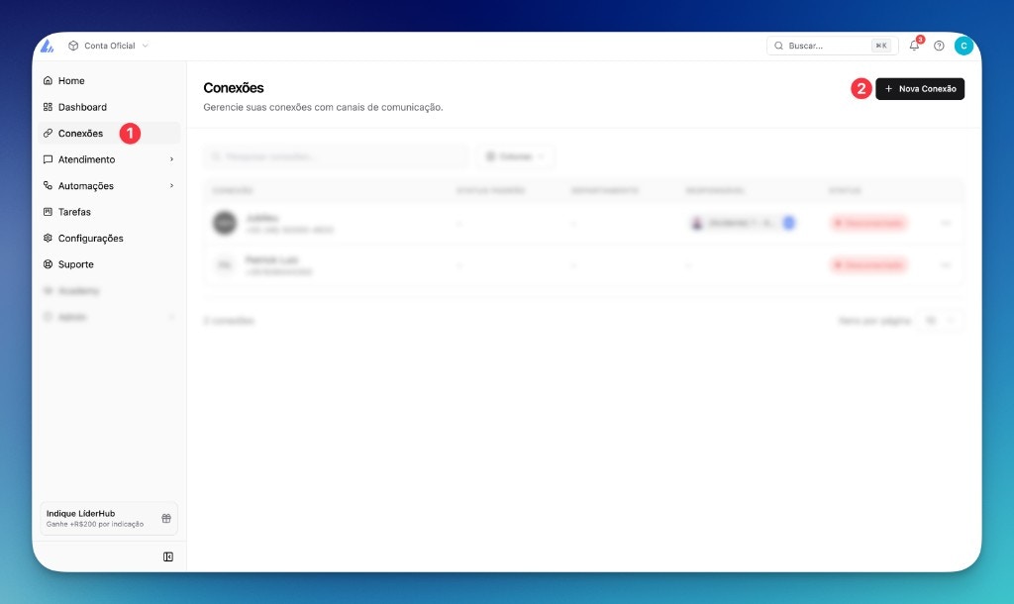Click the Atendimento chat icon
The image size is (1014, 604).
point(48,159)
